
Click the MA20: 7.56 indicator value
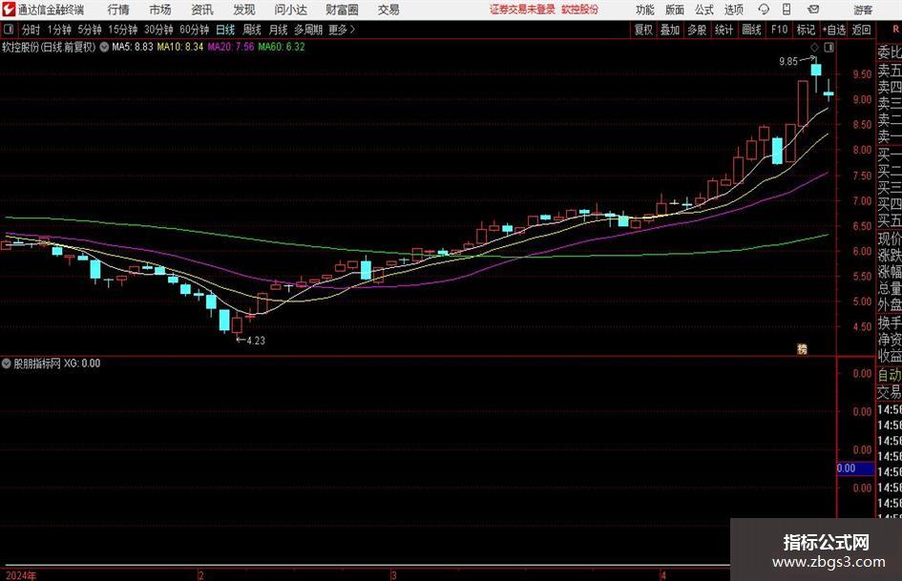click(x=231, y=47)
